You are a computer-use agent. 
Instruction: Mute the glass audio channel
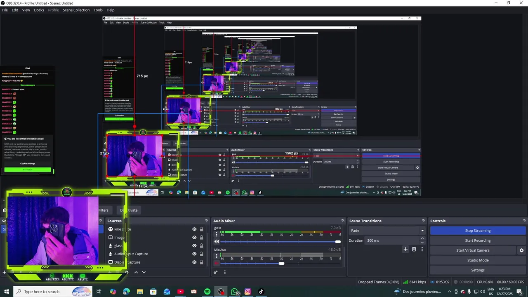tap(217, 242)
